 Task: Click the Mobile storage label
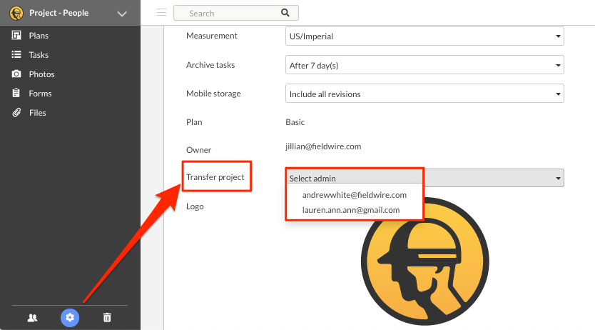[213, 94]
